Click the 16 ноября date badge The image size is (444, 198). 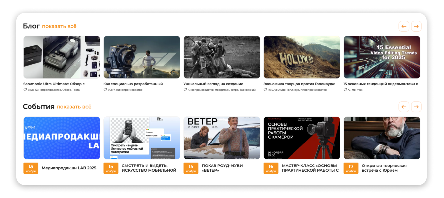(271, 168)
